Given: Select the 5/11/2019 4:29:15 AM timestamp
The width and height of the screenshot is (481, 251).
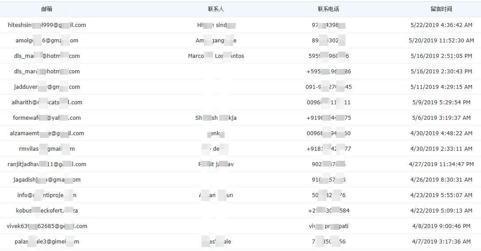Looking at the screenshot, I should (x=441, y=87).
